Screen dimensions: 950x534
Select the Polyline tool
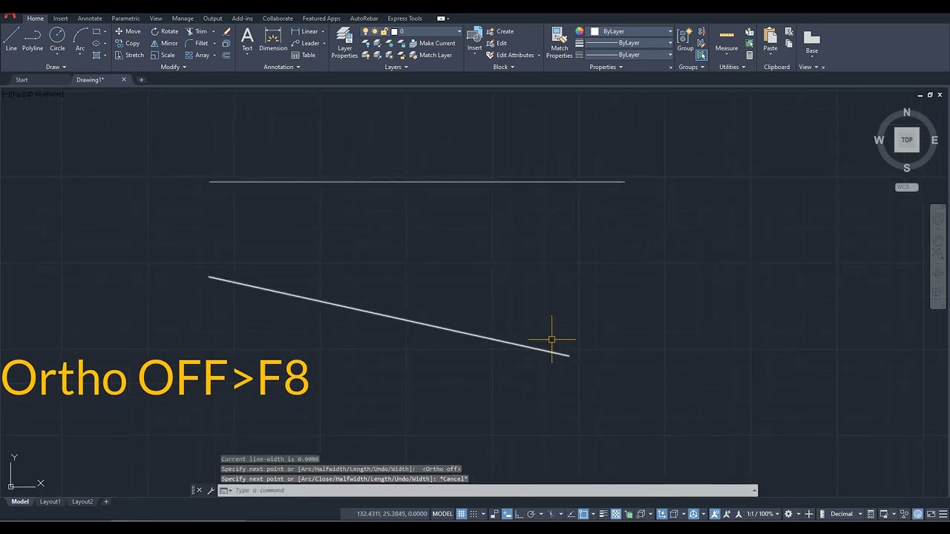coord(33,39)
